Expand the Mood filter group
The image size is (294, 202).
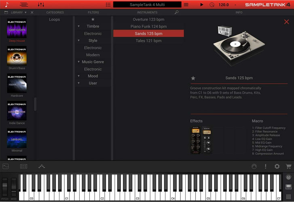(x=79, y=76)
